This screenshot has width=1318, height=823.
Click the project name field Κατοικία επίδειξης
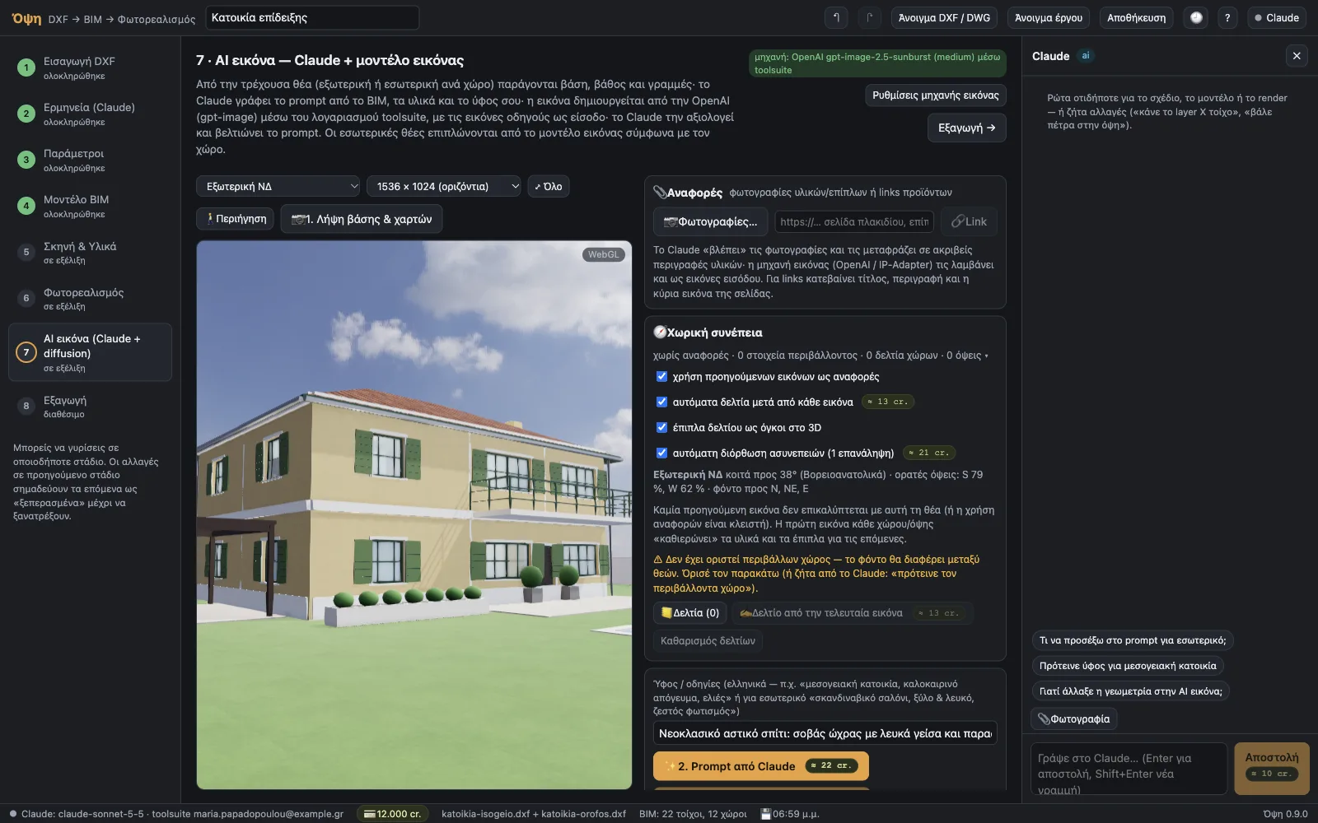(x=312, y=17)
